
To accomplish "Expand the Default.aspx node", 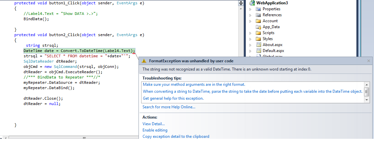I will (250, 51).
